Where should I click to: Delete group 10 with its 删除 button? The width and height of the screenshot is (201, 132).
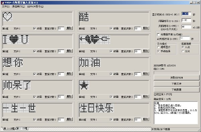(x=146, y=119)
